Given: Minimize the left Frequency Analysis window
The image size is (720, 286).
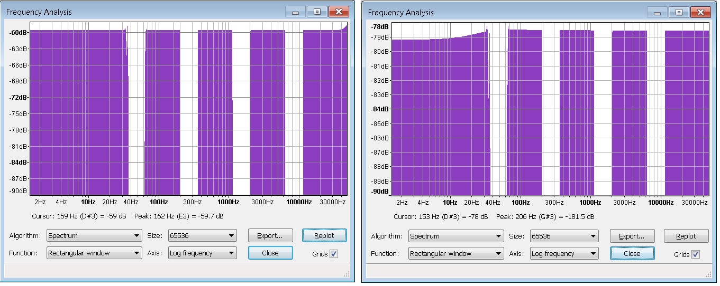Looking at the screenshot, I should (x=295, y=12).
